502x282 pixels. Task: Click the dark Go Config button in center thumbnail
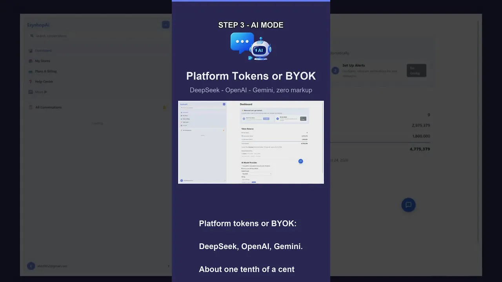pyautogui.click(x=303, y=119)
